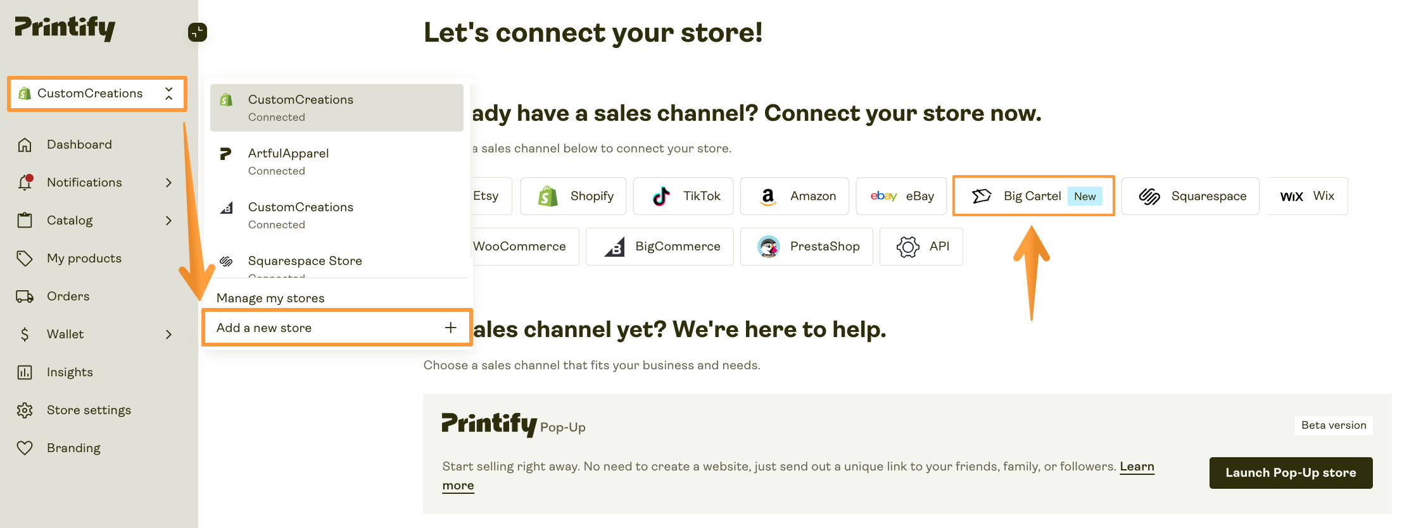Open the API connection option
Screen dimensions: 1409x528
pos(921,247)
